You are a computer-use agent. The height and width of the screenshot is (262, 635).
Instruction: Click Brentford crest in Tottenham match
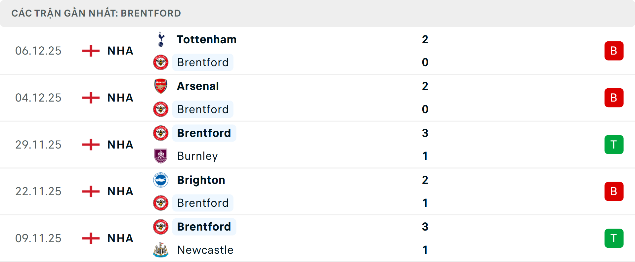pos(161,62)
